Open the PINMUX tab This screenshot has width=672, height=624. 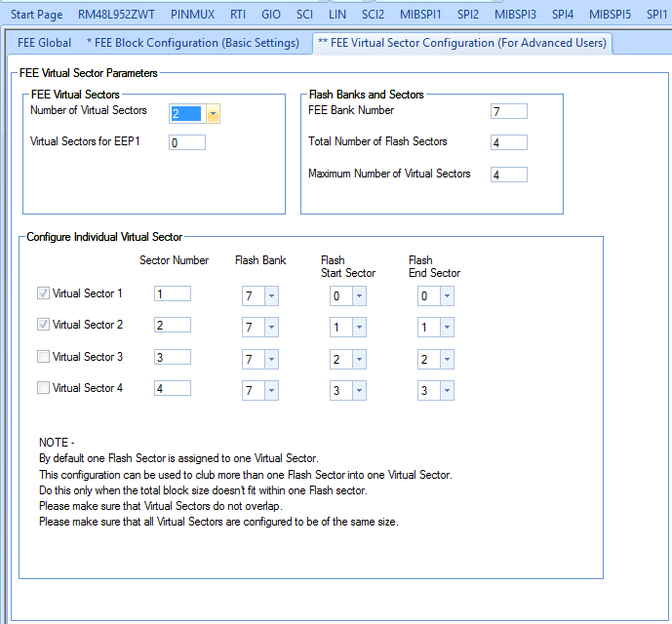click(x=192, y=15)
